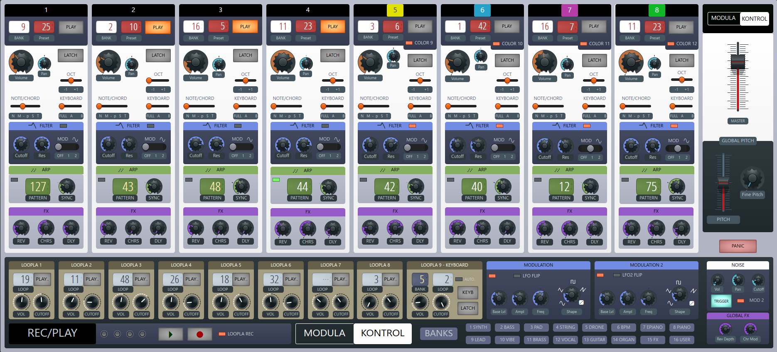Image resolution: width=777 pixels, height=352 pixels.
Task: Toggle the LFO FLIP checkbox
Action: pos(517,276)
